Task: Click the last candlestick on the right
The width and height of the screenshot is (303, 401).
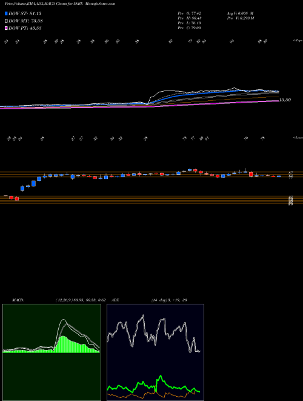Action: (279, 176)
